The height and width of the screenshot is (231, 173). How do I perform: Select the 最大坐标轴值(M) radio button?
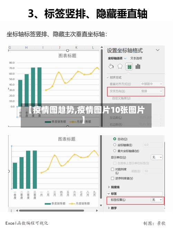115,151
